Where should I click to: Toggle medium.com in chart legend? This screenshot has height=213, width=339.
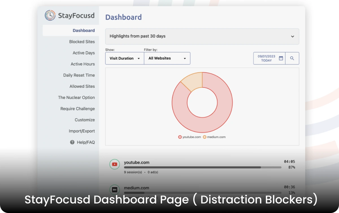click(214, 137)
